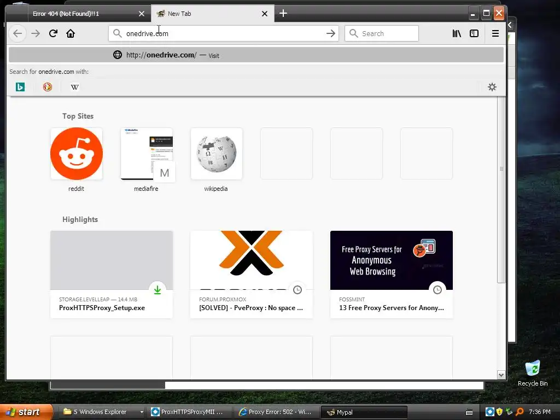The image size is (560, 420).
Task: Click the forward navigation arrow
Action: 36,33
